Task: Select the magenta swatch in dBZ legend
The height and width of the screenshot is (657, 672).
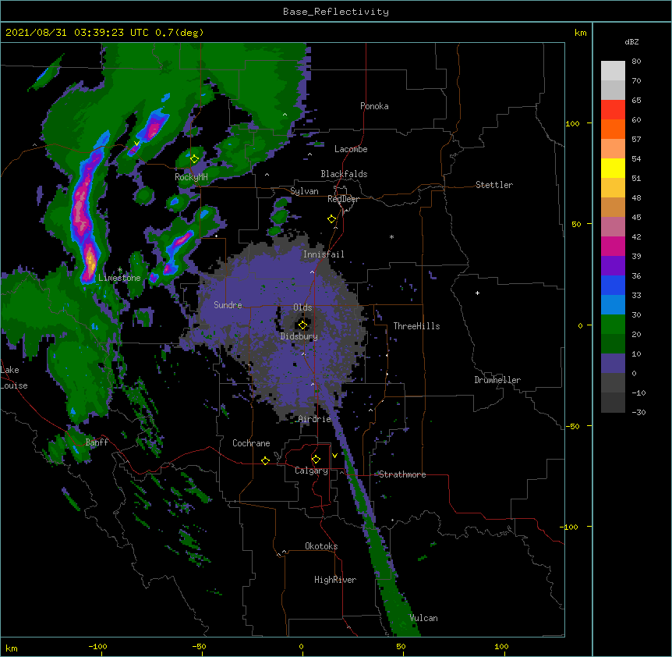Action: point(613,246)
